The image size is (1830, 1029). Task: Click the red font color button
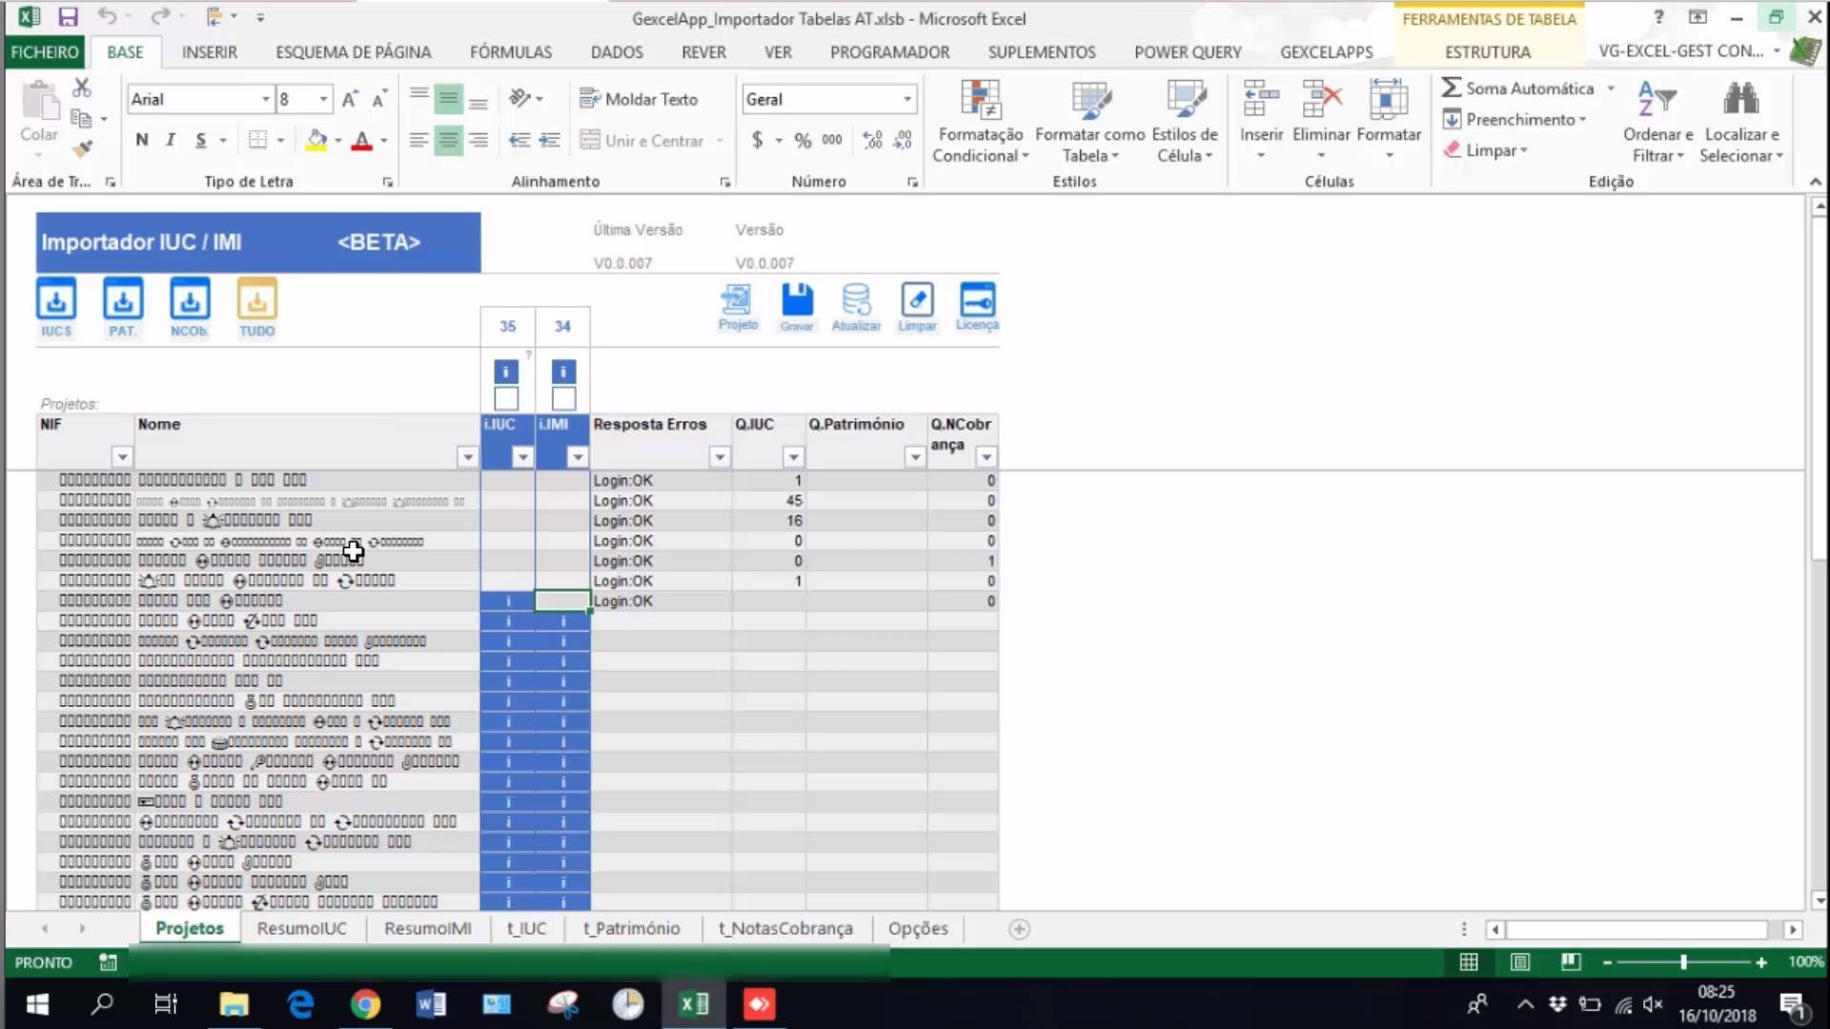coord(362,140)
